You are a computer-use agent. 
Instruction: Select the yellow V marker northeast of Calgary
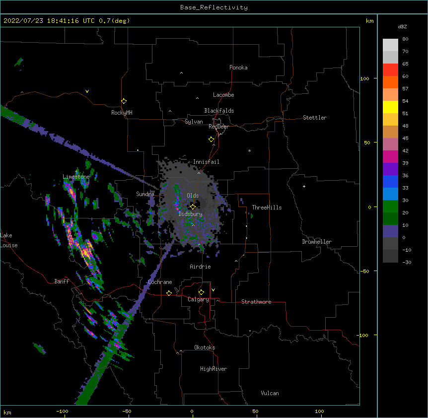(x=213, y=290)
